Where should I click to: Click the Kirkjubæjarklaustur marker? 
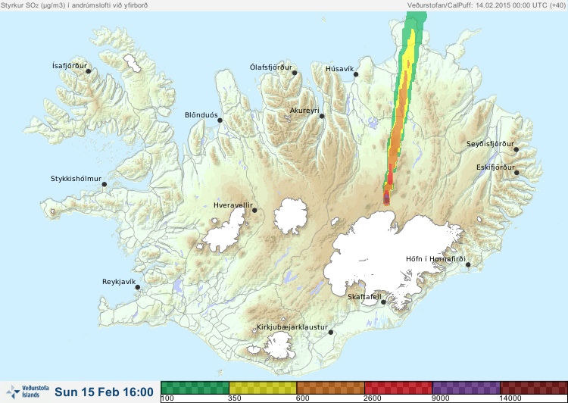coord(330,333)
